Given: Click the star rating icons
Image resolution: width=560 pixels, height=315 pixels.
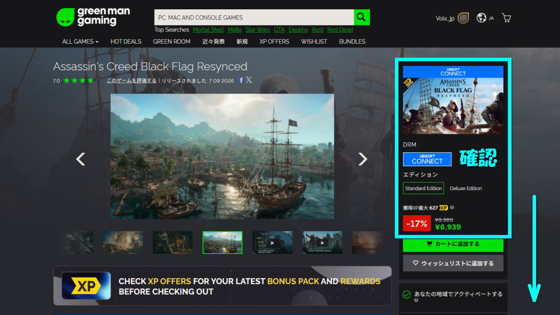Looking at the screenshot, I should [x=78, y=80].
